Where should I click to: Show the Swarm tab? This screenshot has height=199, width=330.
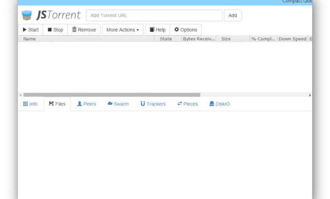pos(118,104)
